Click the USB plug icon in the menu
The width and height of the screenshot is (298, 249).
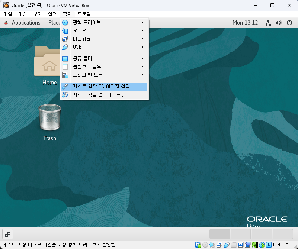click(65, 47)
